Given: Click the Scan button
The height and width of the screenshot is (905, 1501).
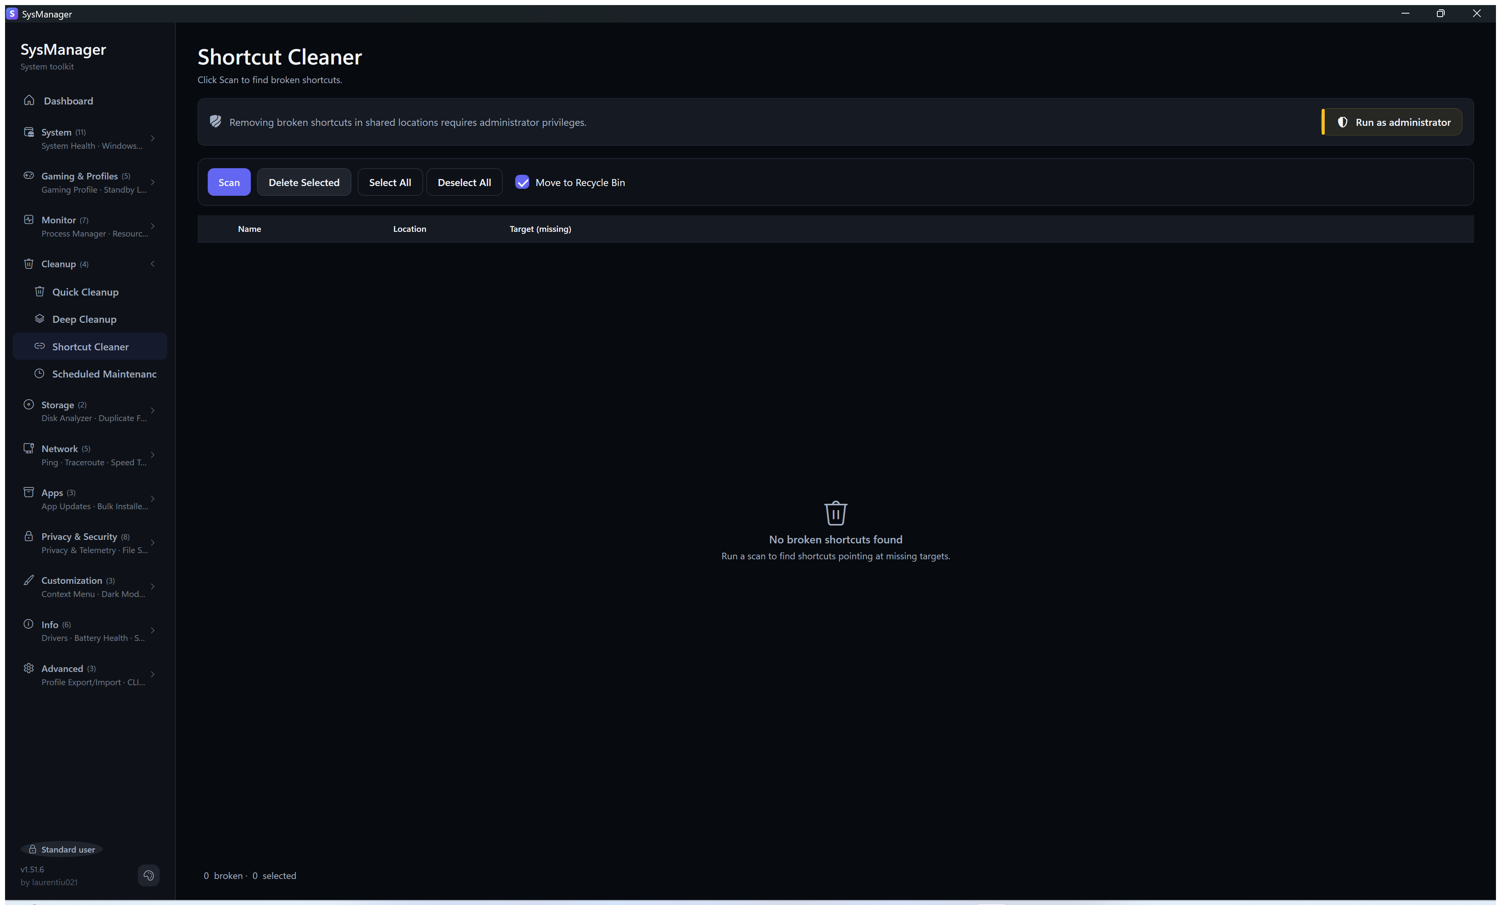Looking at the screenshot, I should (x=229, y=182).
